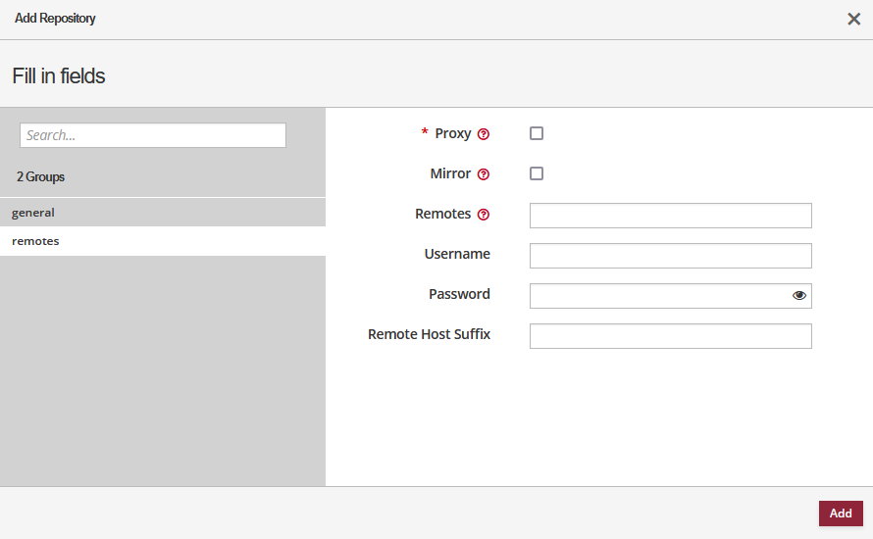The width and height of the screenshot is (873, 539).
Task: Enable the Proxy checkbox
Action: pyautogui.click(x=537, y=133)
